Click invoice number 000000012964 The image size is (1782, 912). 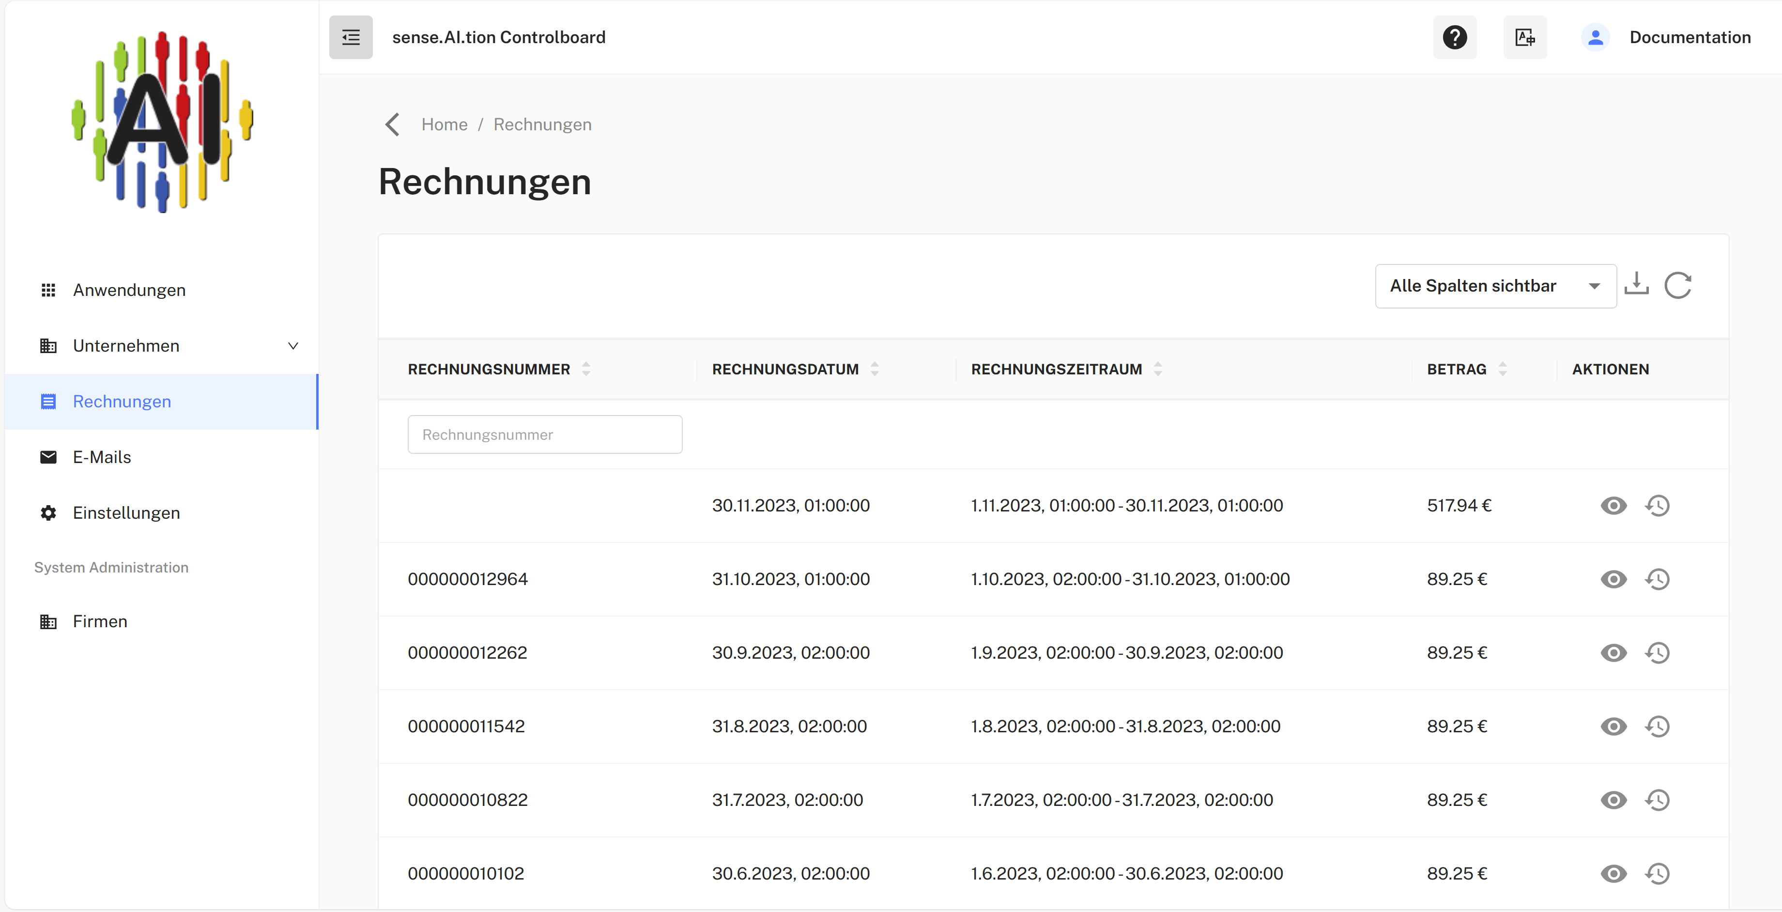pos(468,579)
